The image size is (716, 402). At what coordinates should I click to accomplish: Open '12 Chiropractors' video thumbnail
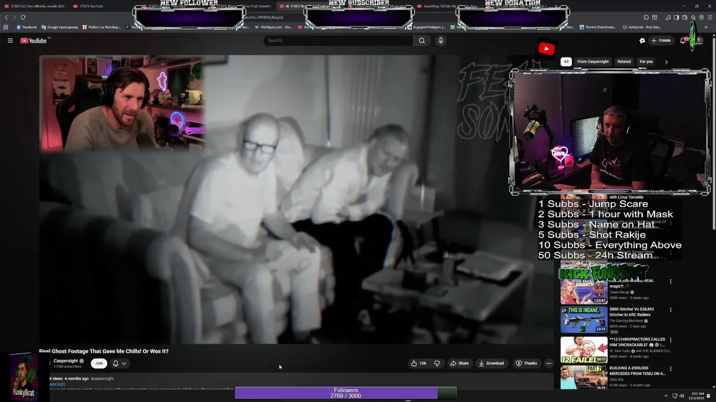tap(584, 350)
